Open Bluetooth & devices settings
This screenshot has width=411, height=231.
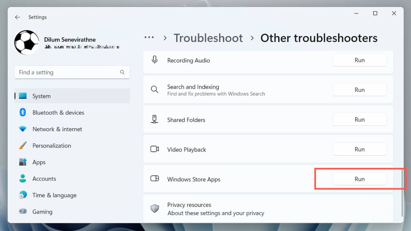point(58,112)
